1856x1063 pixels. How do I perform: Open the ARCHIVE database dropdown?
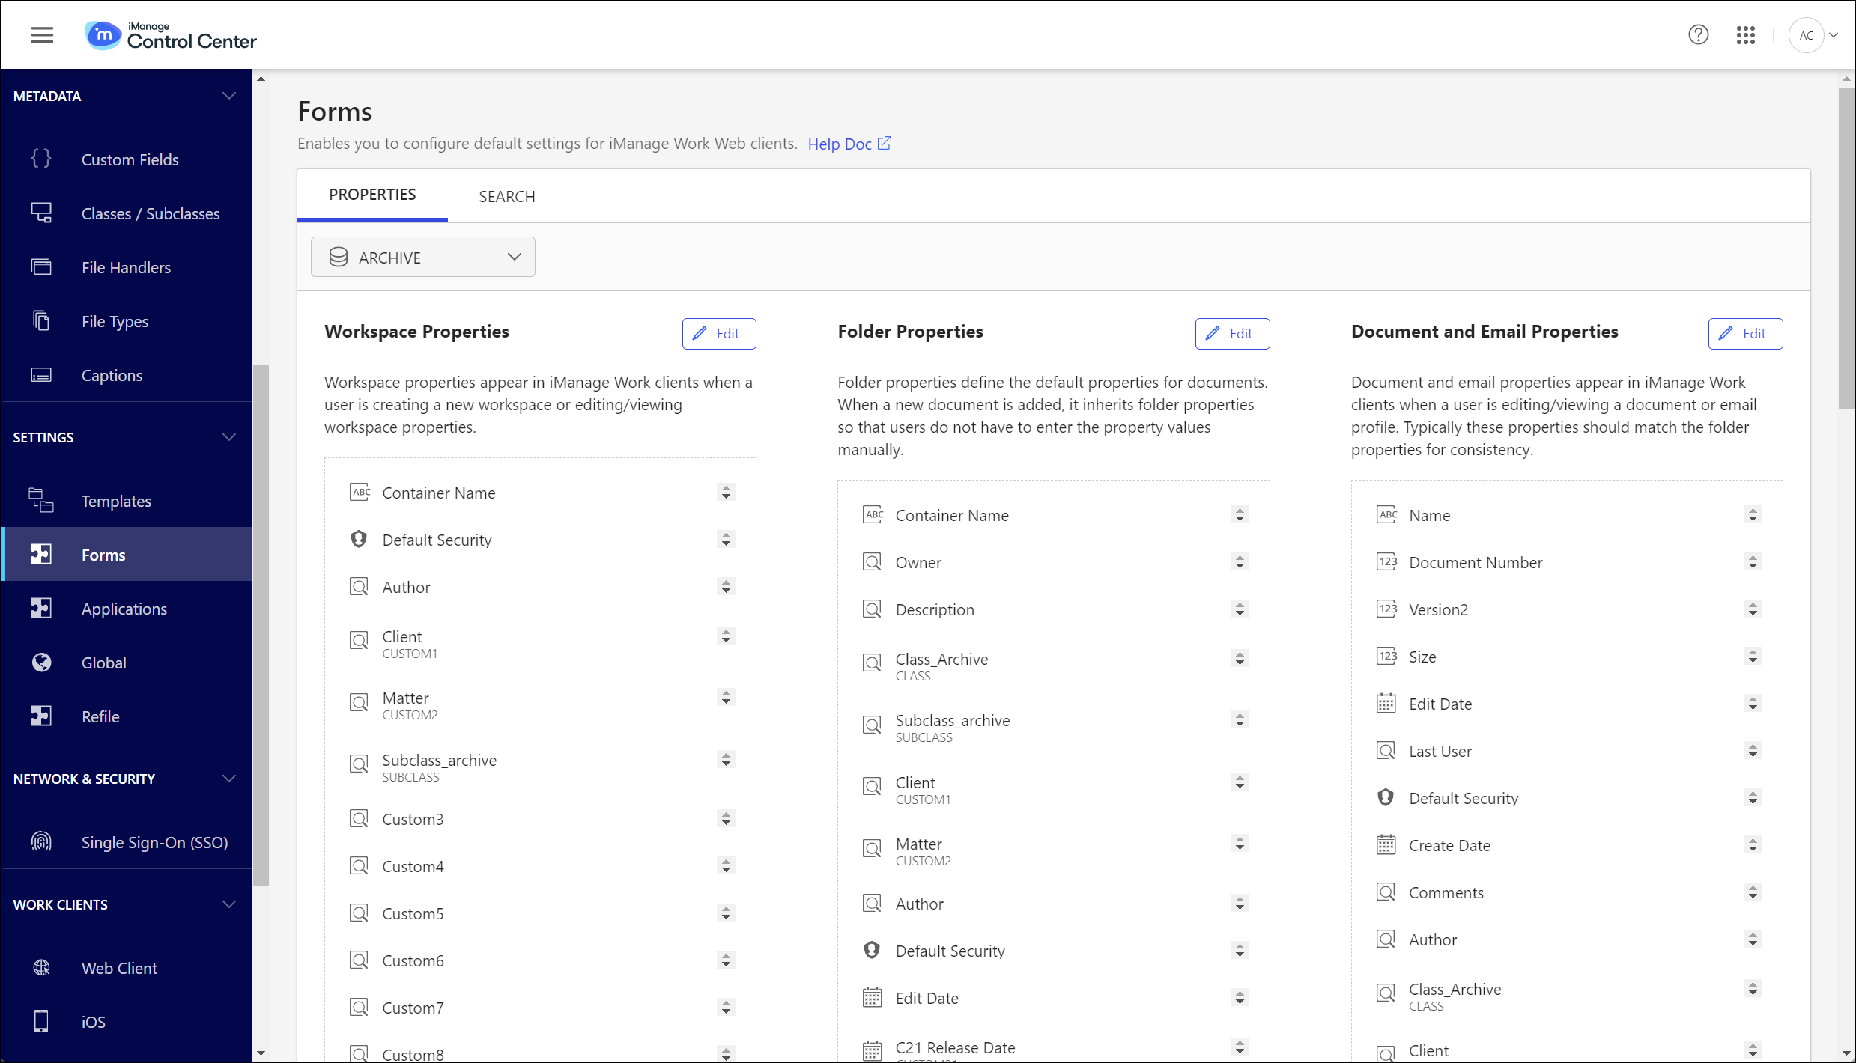422,257
